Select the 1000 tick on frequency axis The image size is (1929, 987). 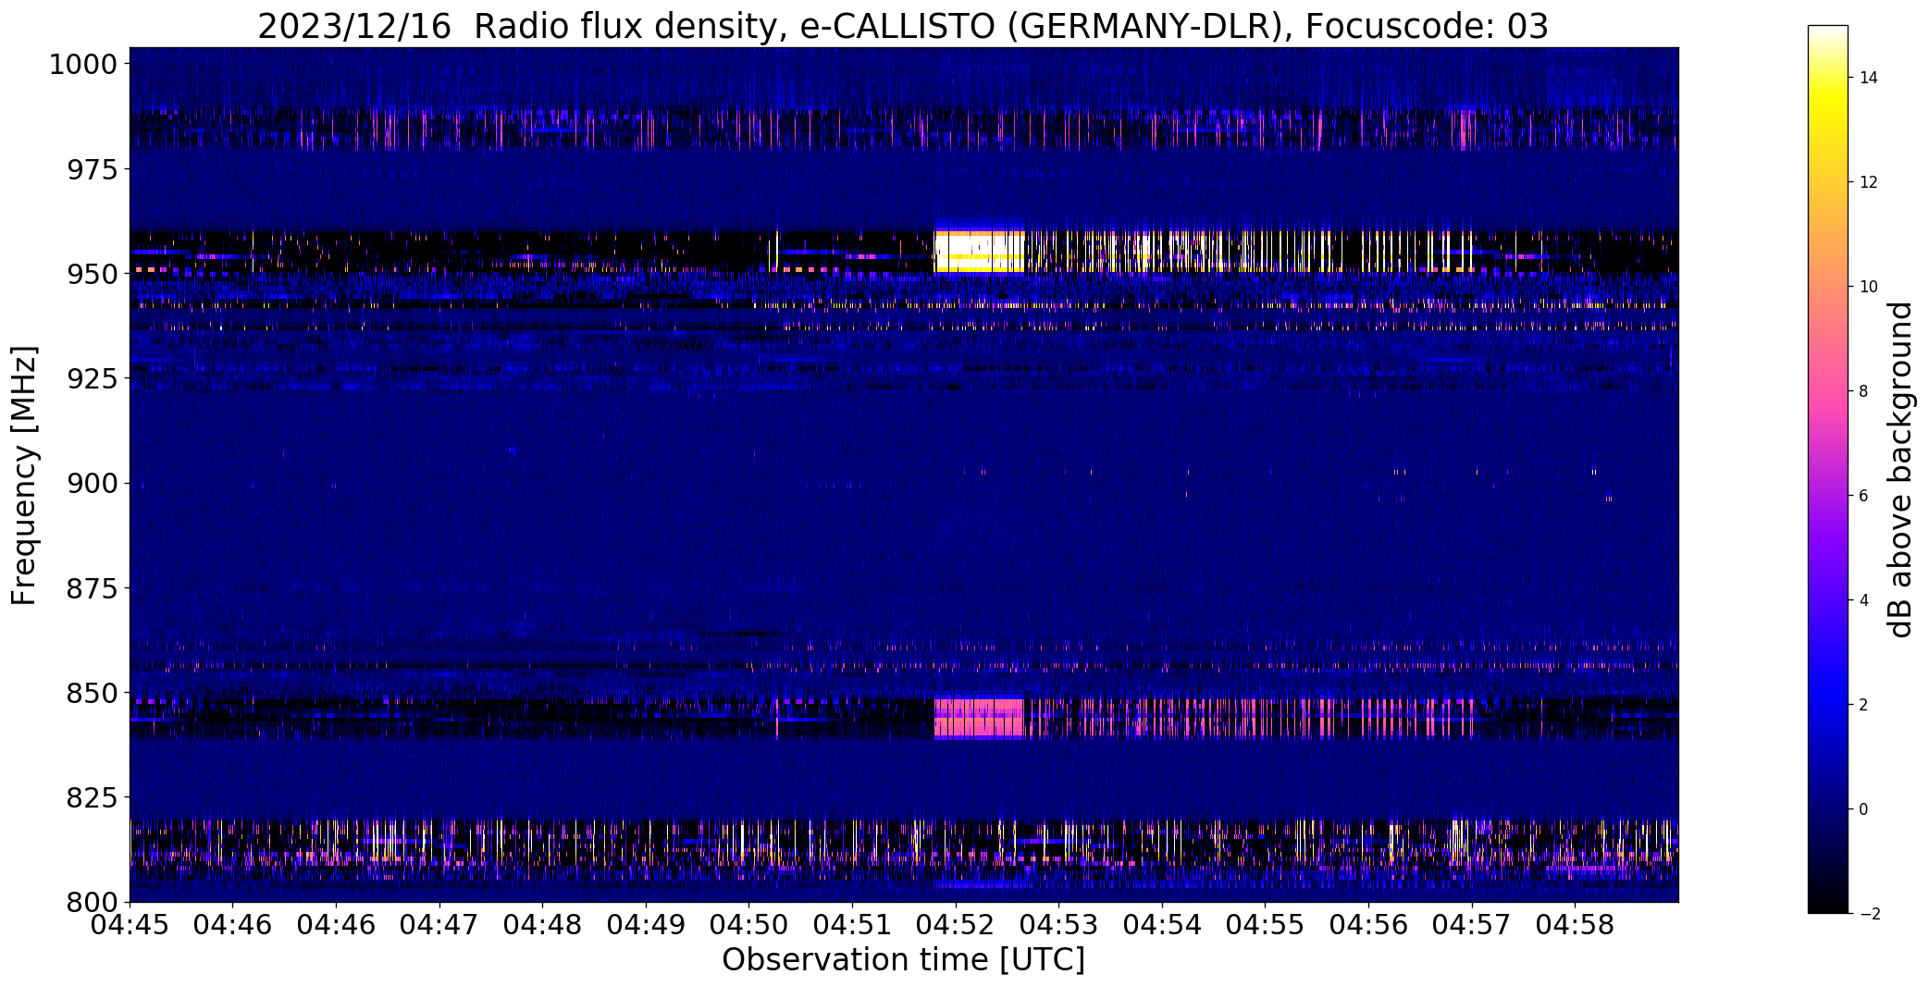click(83, 65)
